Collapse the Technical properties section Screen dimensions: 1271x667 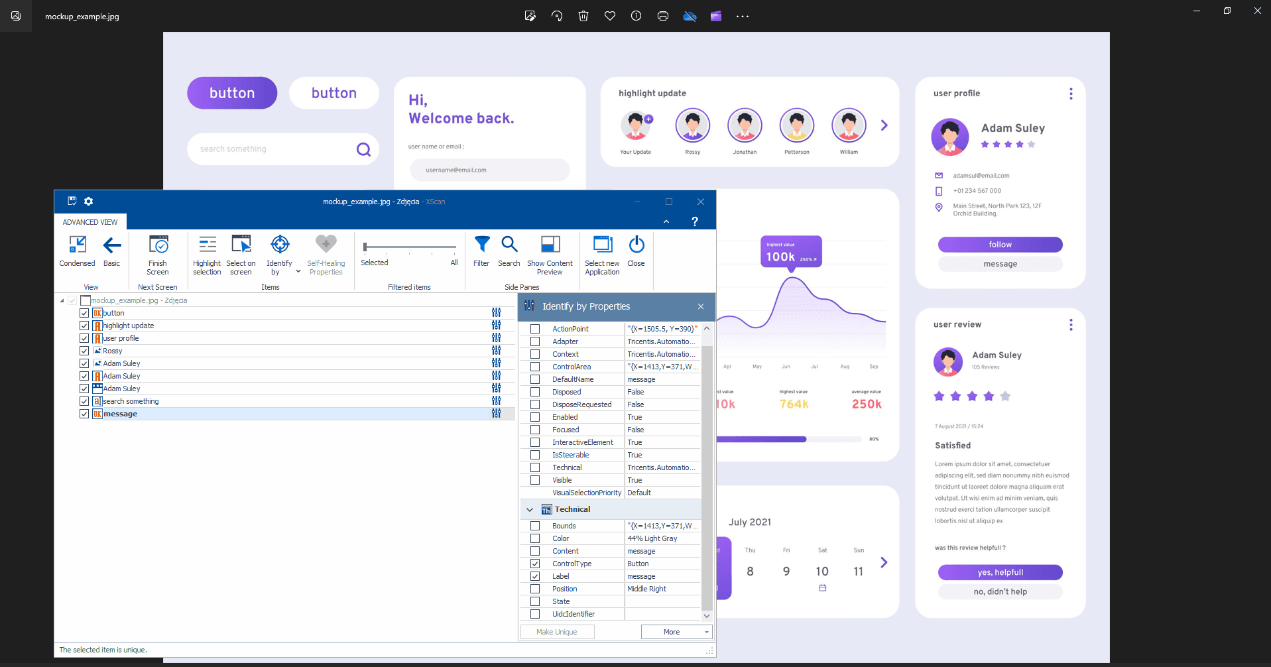[530, 509]
